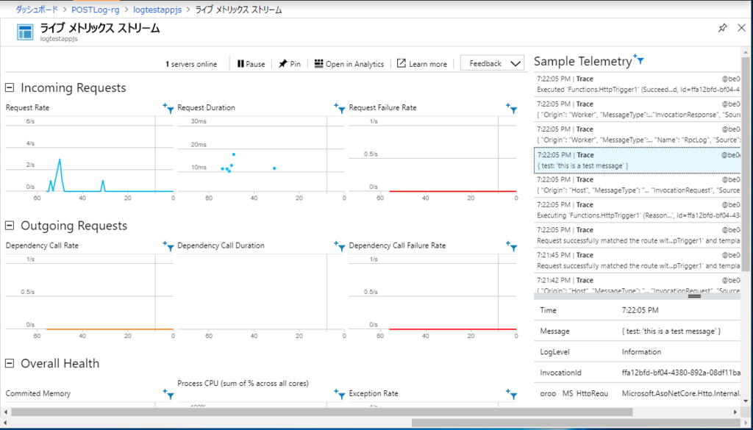
Task: Collapse the Outgoing Requests section
Action: pos(10,226)
